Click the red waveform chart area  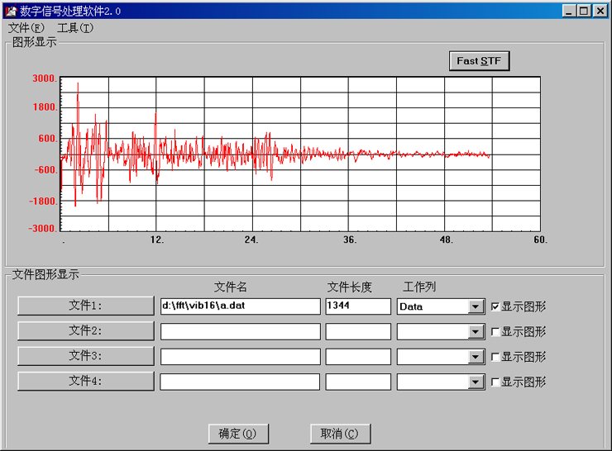coord(300,154)
